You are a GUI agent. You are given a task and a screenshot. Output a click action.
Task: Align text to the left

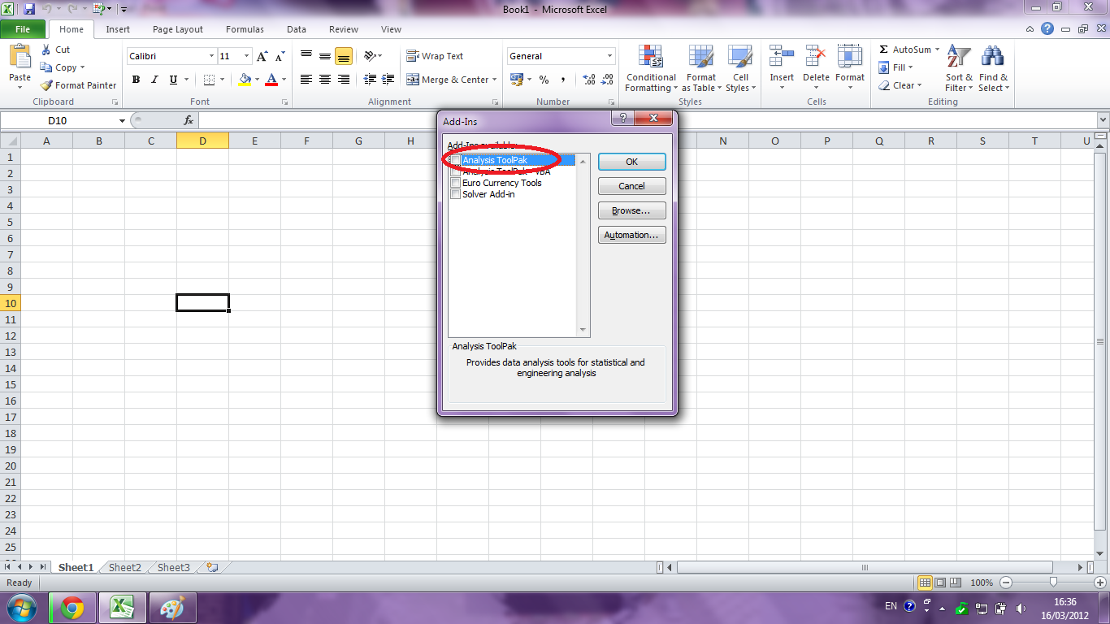tap(306, 80)
